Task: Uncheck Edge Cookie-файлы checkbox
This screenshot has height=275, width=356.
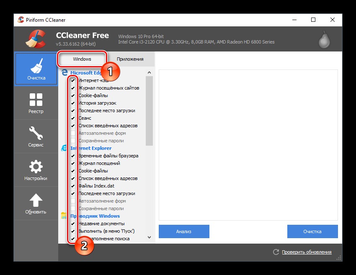Action: point(73,95)
